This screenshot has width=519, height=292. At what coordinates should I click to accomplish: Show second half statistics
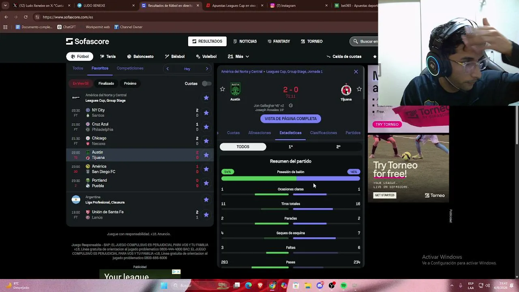coord(338,147)
